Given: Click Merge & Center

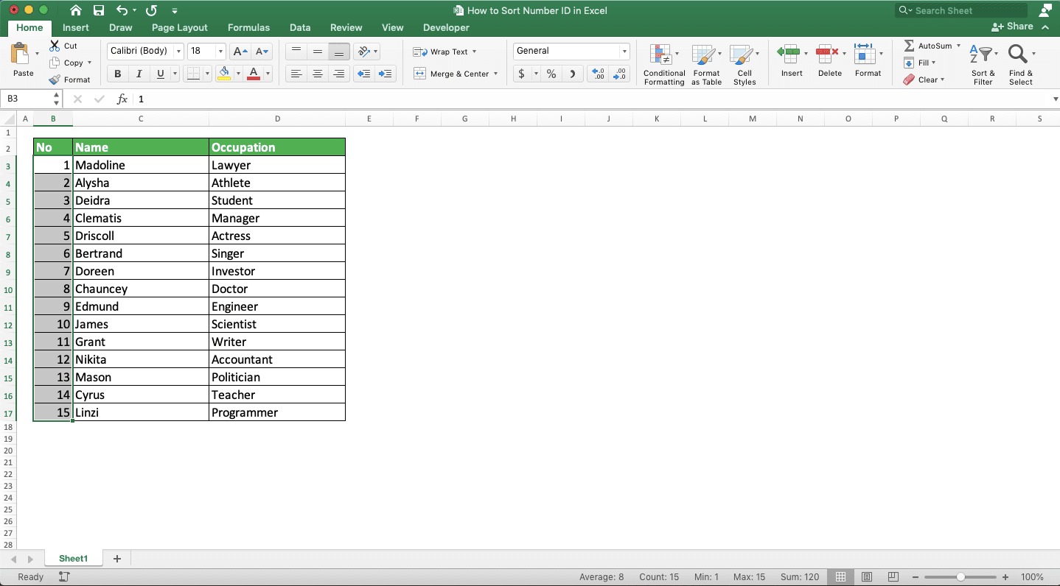Looking at the screenshot, I should 452,74.
